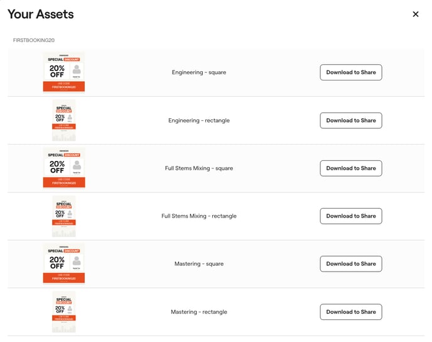Click the 'Mastering - rectangle' label text

click(x=199, y=312)
